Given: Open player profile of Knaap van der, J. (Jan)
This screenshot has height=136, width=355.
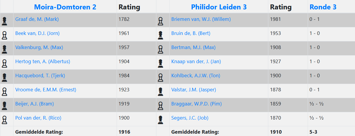Looking at the screenshot, I should (x=196, y=62).
